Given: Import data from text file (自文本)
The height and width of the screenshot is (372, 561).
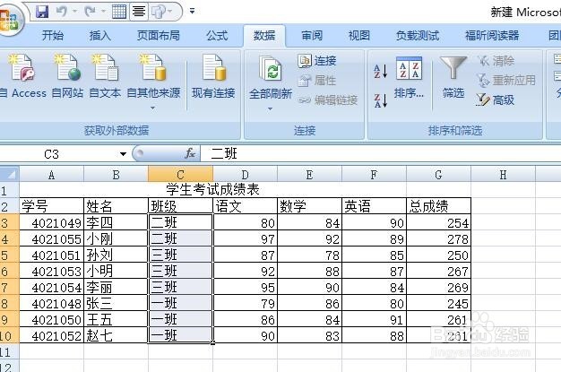Looking at the screenshot, I should (105, 77).
